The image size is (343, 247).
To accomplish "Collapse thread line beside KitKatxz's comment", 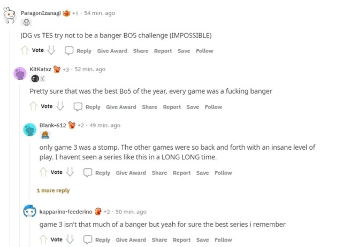I will coord(20,164).
